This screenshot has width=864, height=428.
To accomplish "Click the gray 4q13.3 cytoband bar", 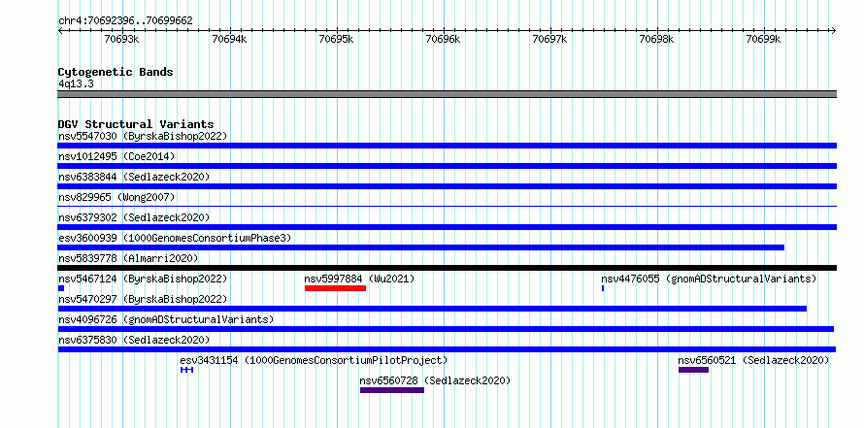I will coord(447,94).
